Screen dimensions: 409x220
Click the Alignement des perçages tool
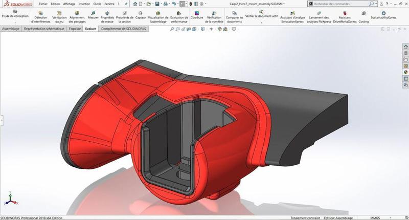coord(77,17)
